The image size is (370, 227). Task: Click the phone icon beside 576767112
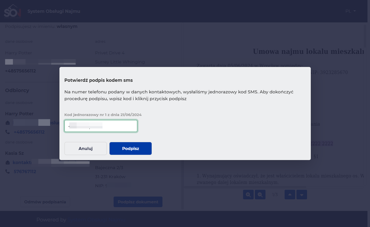[8, 172]
